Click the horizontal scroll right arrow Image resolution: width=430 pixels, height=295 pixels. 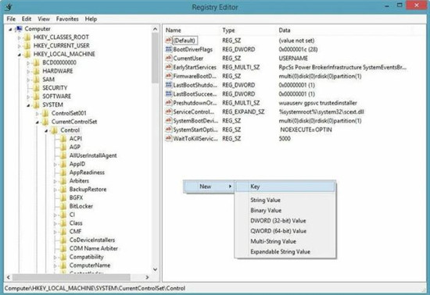(147, 277)
